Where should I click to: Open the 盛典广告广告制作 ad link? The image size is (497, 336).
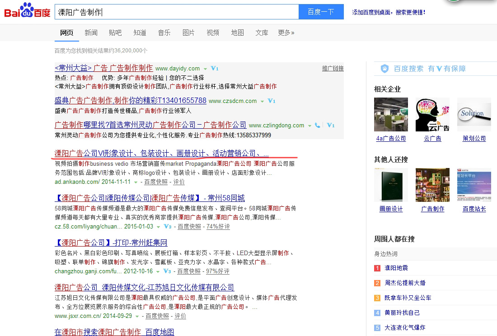click(x=130, y=101)
